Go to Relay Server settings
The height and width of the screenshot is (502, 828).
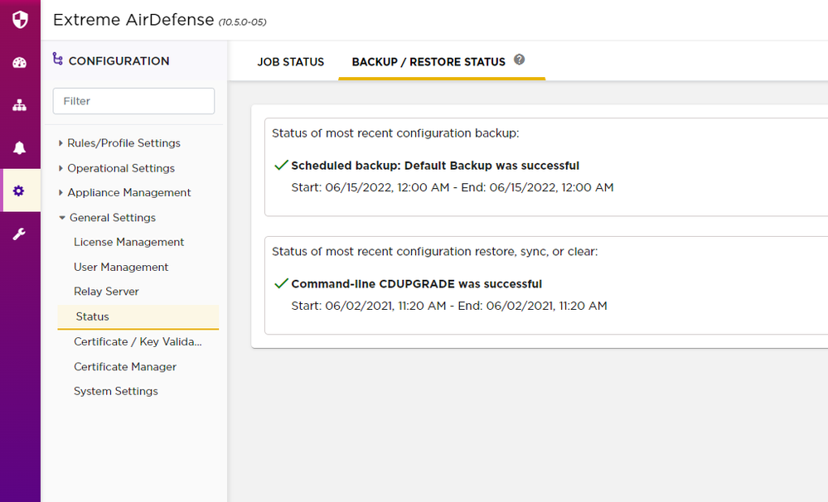point(106,292)
